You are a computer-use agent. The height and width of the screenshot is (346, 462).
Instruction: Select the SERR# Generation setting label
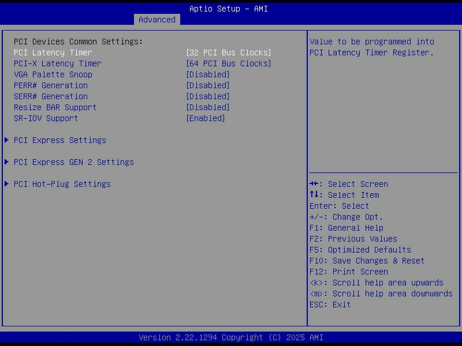pos(51,96)
